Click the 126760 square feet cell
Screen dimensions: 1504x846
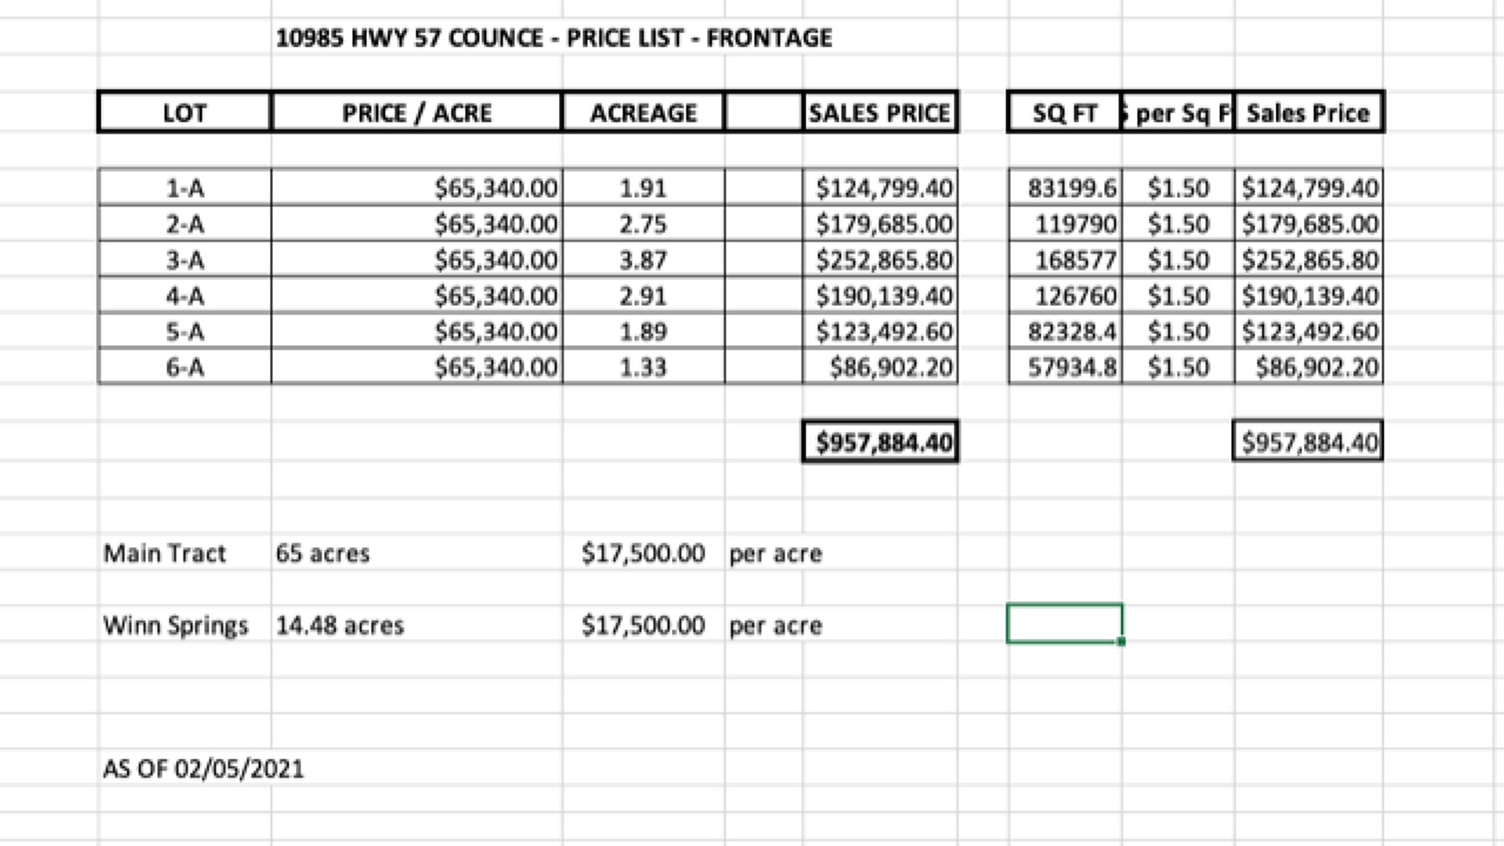1074,296
